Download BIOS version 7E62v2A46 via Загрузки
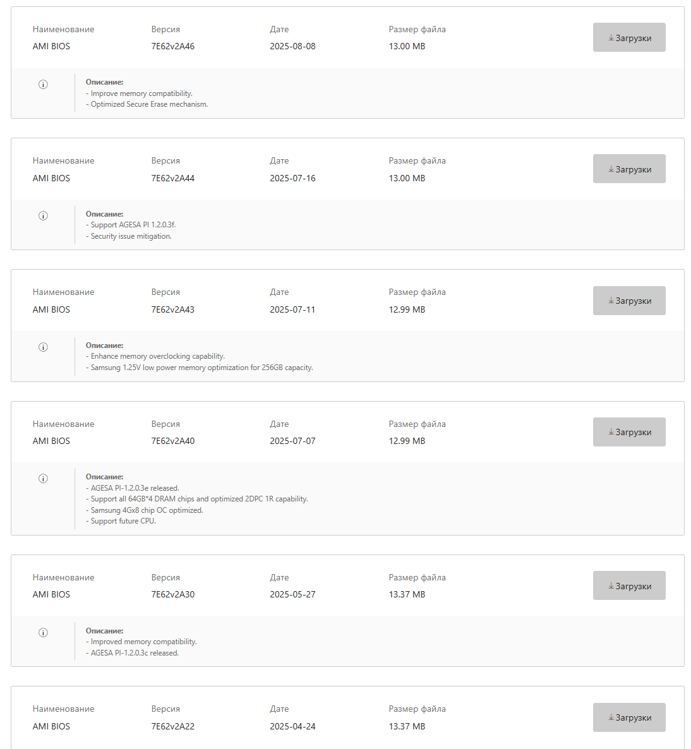Viewport: 691px width, 749px height. 629,37
